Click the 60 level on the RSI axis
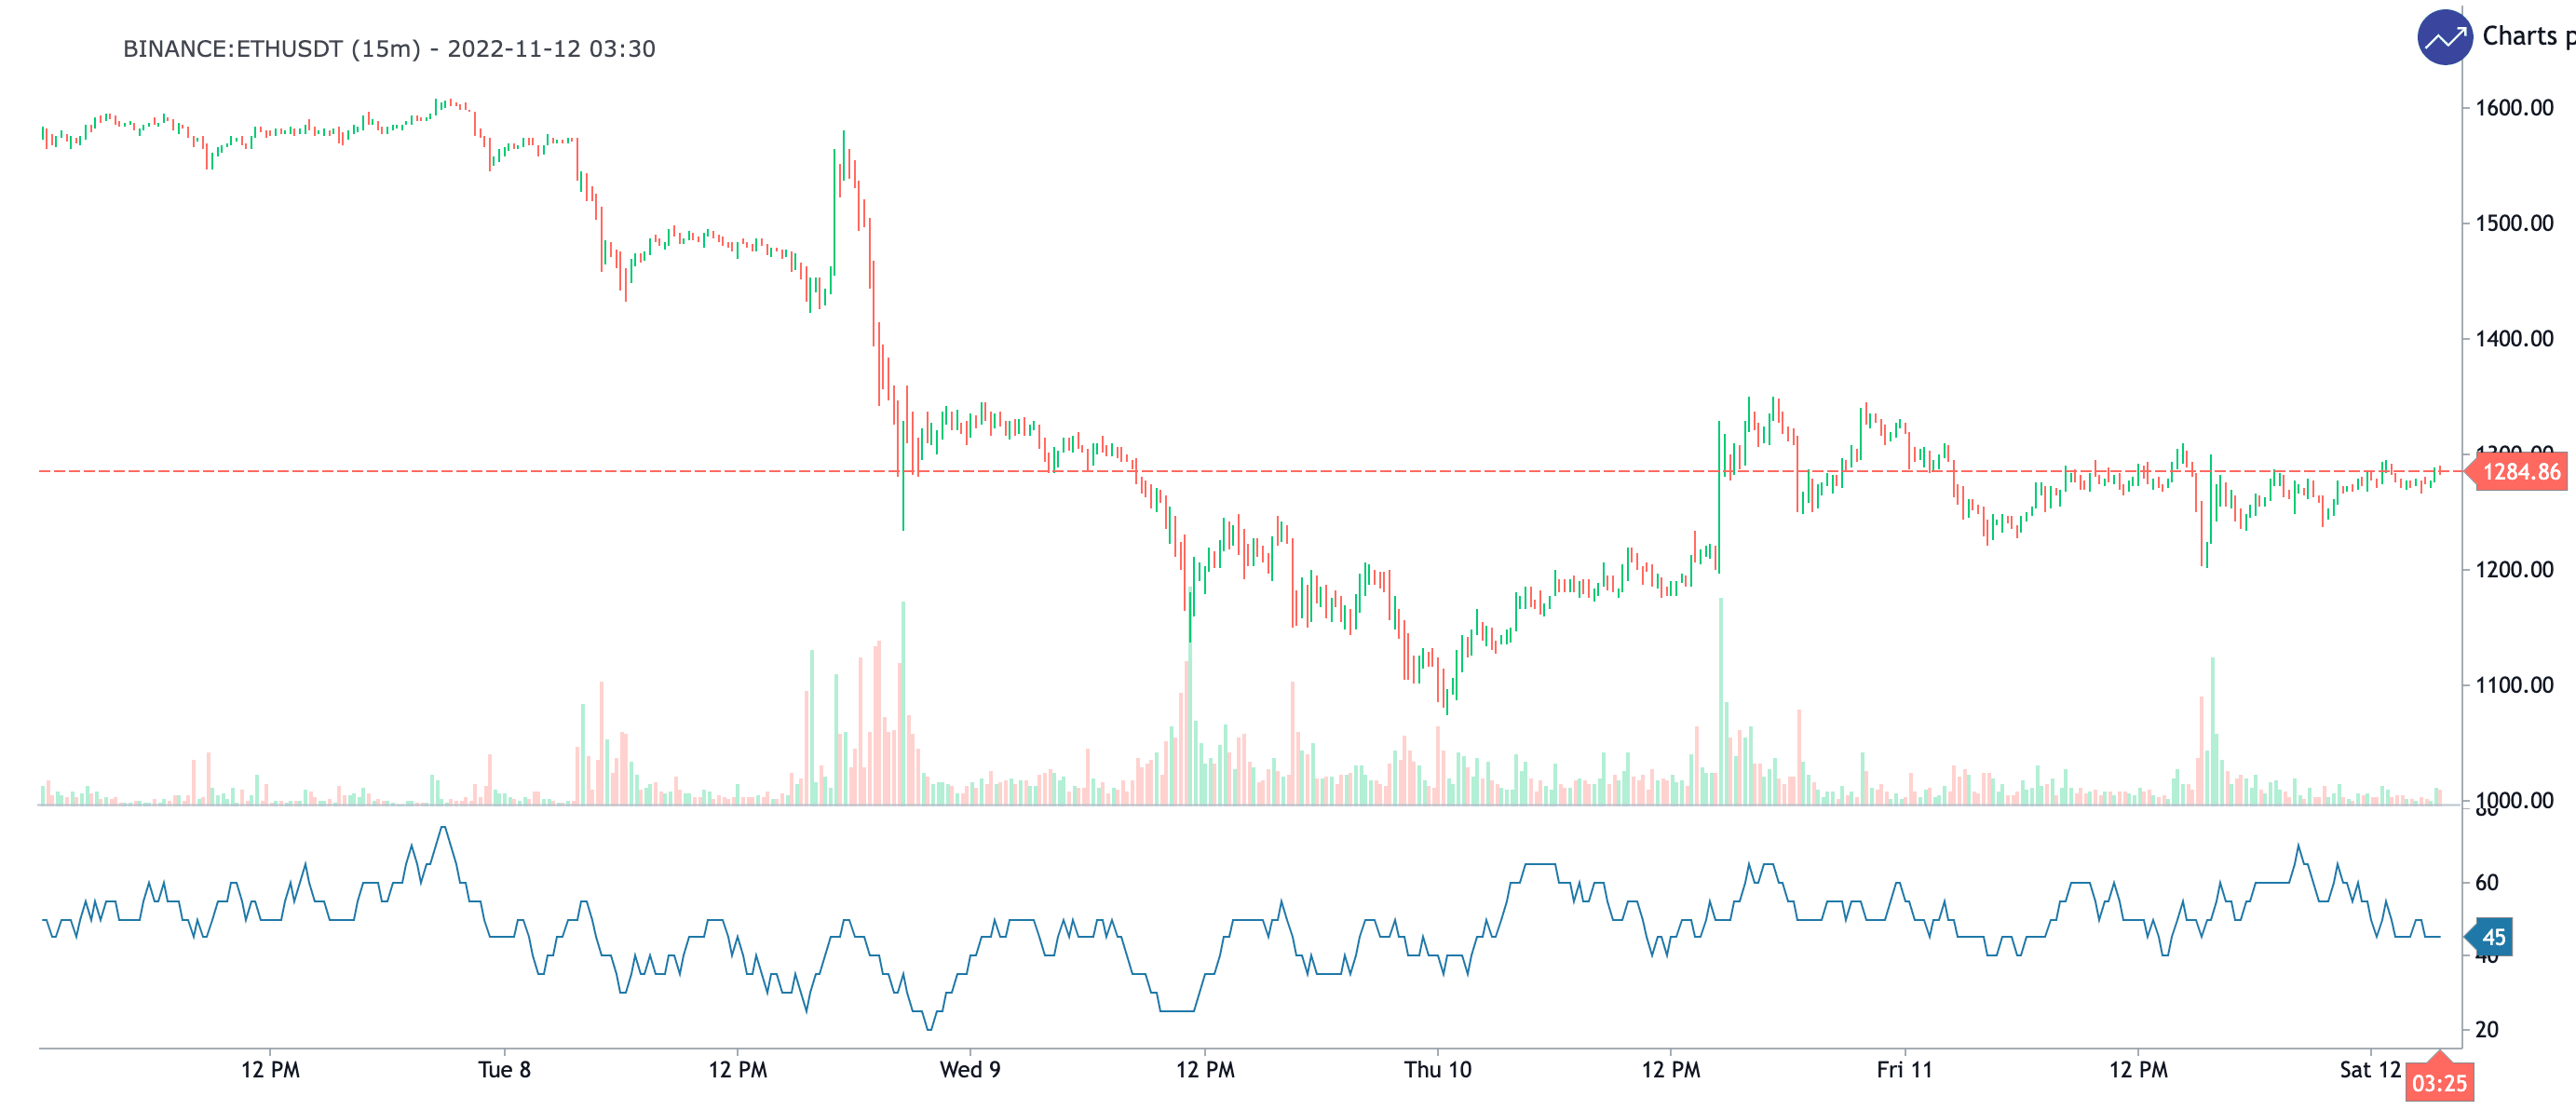The width and height of the screenshot is (2576, 1110). click(x=2487, y=882)
